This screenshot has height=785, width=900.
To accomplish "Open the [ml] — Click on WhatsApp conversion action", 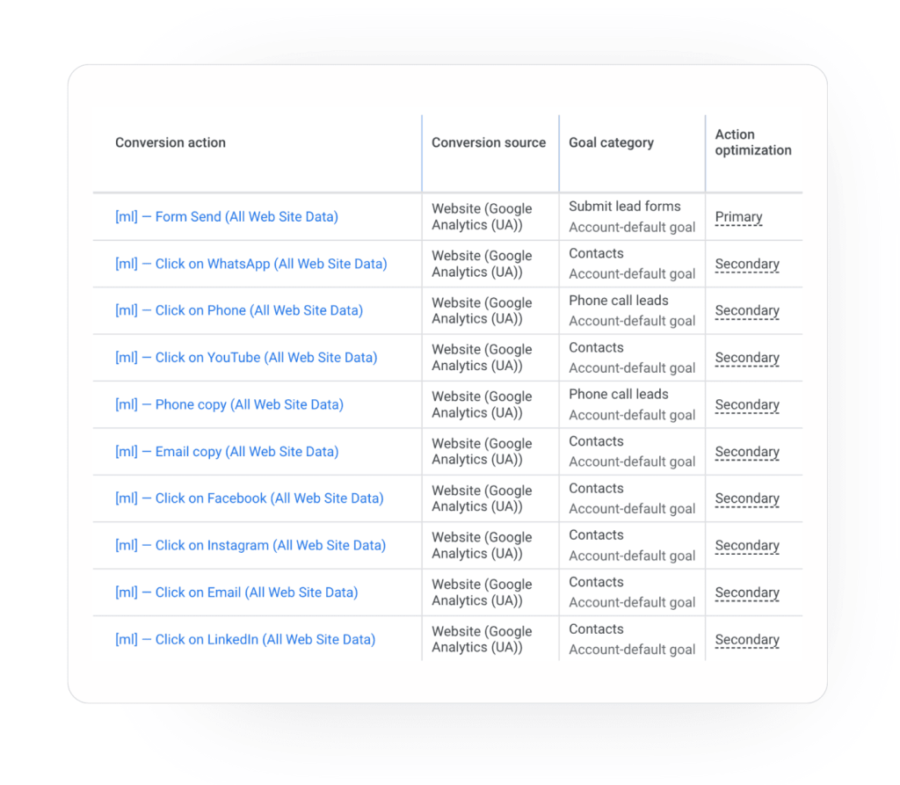I will pyautogui.click(x=248, y=264).
